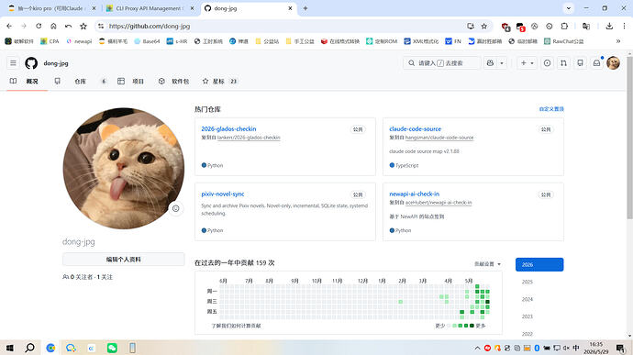Open the tab list dropdown arrow

(569, 8)
